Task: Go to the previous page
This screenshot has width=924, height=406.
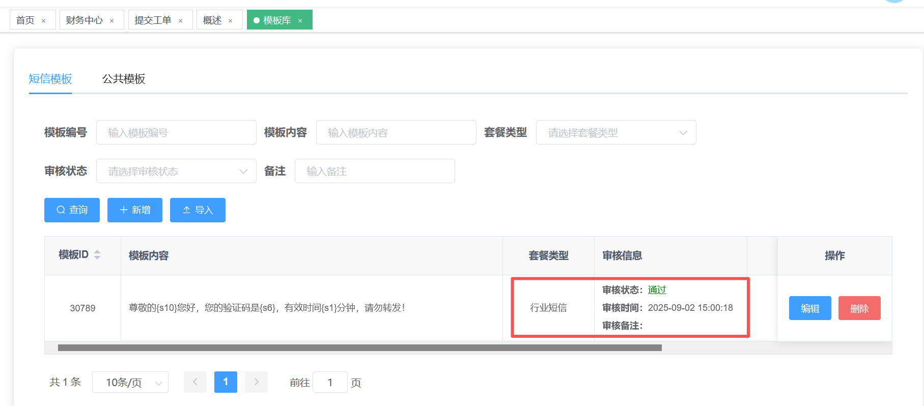Action: 195,382
